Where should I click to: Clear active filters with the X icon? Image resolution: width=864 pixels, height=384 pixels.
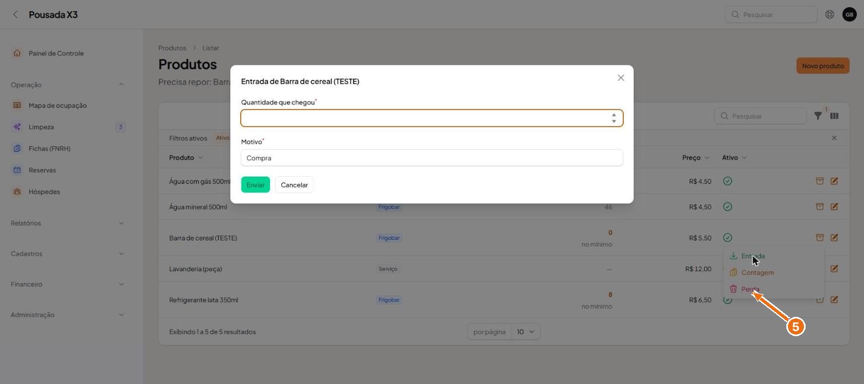coord(834,138)
